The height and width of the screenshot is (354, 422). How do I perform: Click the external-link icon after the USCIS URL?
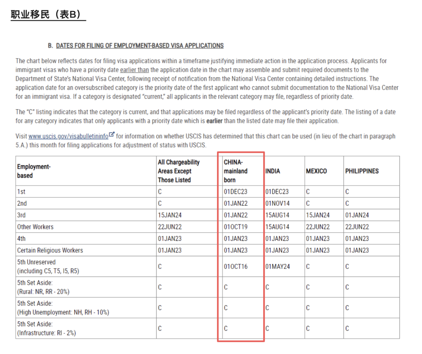point(112,134)
